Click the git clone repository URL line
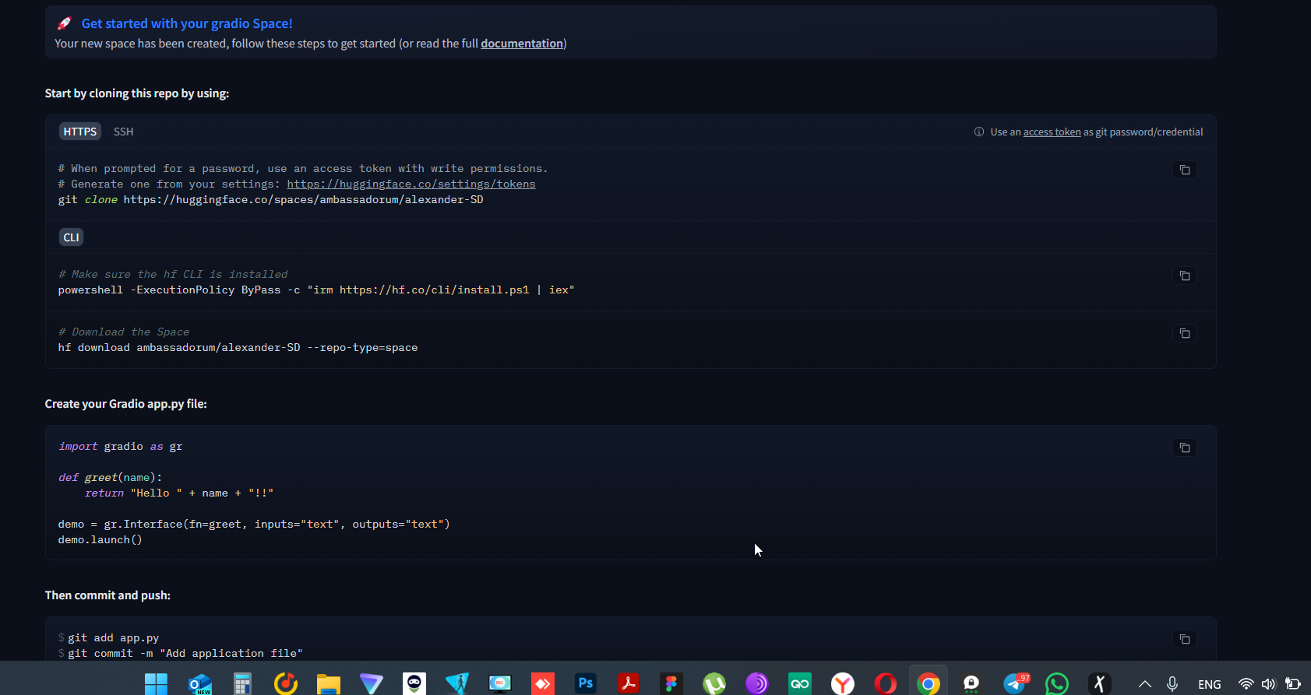This screenshot has width=1311, height=695. [270, 200]
